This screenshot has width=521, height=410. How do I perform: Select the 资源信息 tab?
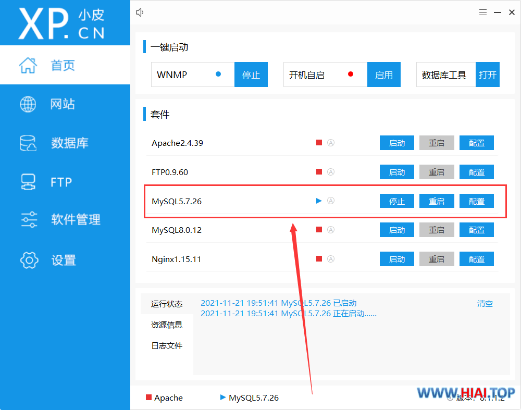pyautogui.click(x=167, y=325)
